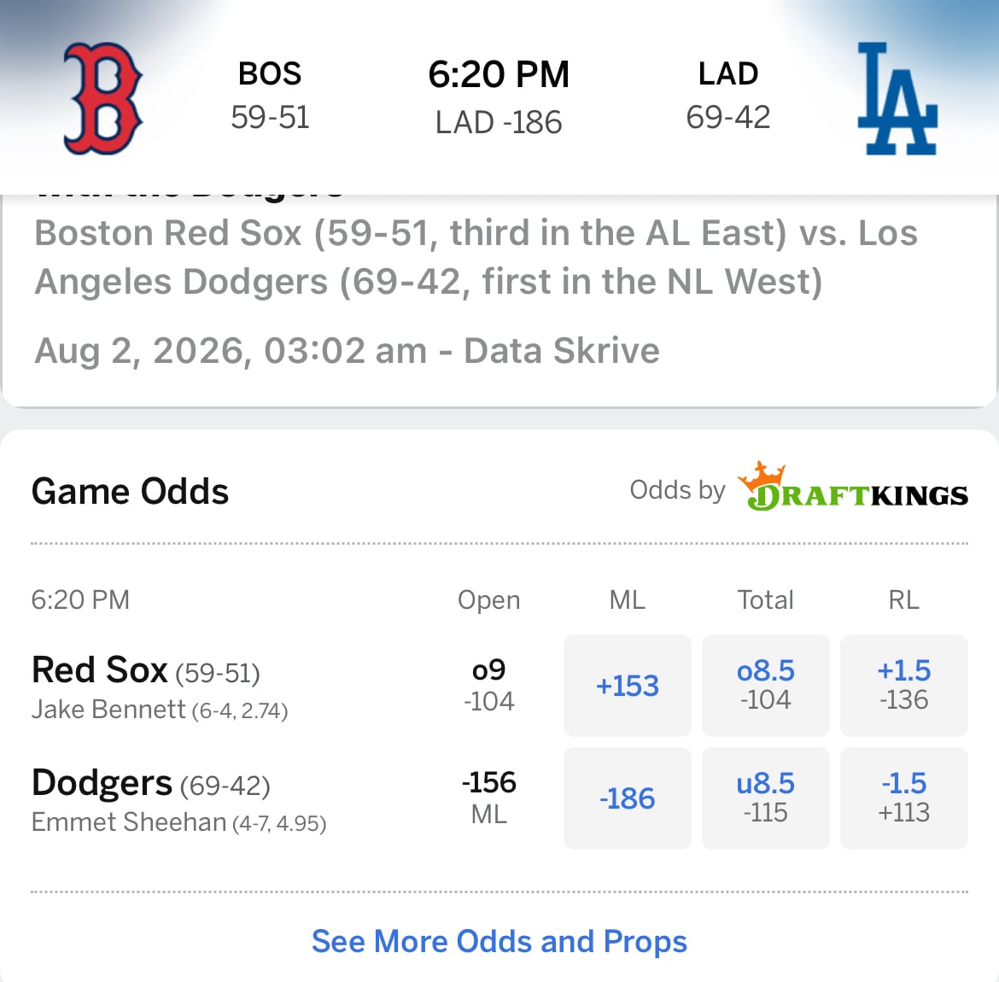Screen dimensions: 999x982
Task: Select Dodgers -186 moneyline
Action: point(627,798)
